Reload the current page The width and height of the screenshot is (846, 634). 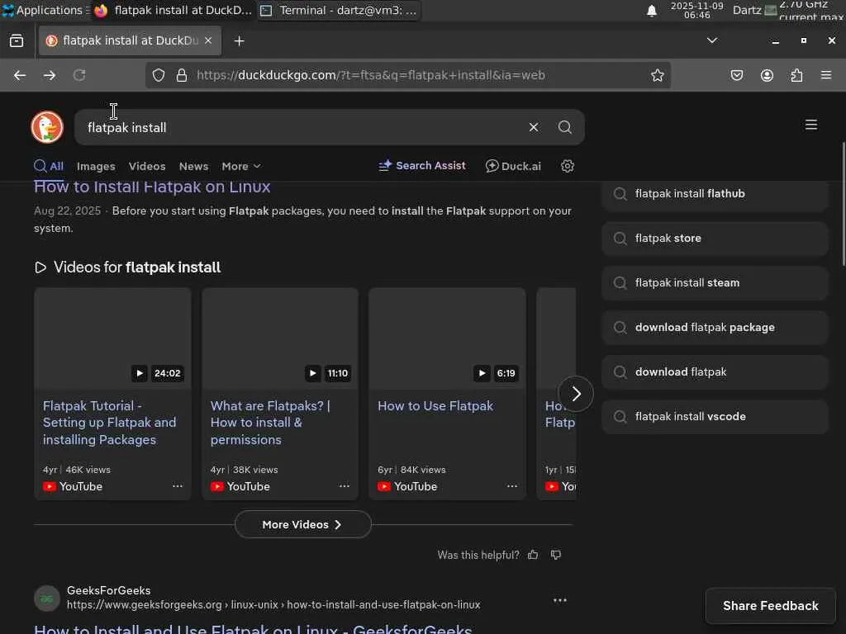(79, 75)
